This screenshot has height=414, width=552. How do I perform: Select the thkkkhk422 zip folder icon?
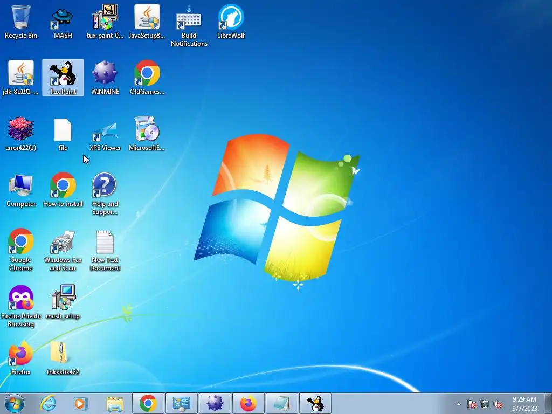63,358
